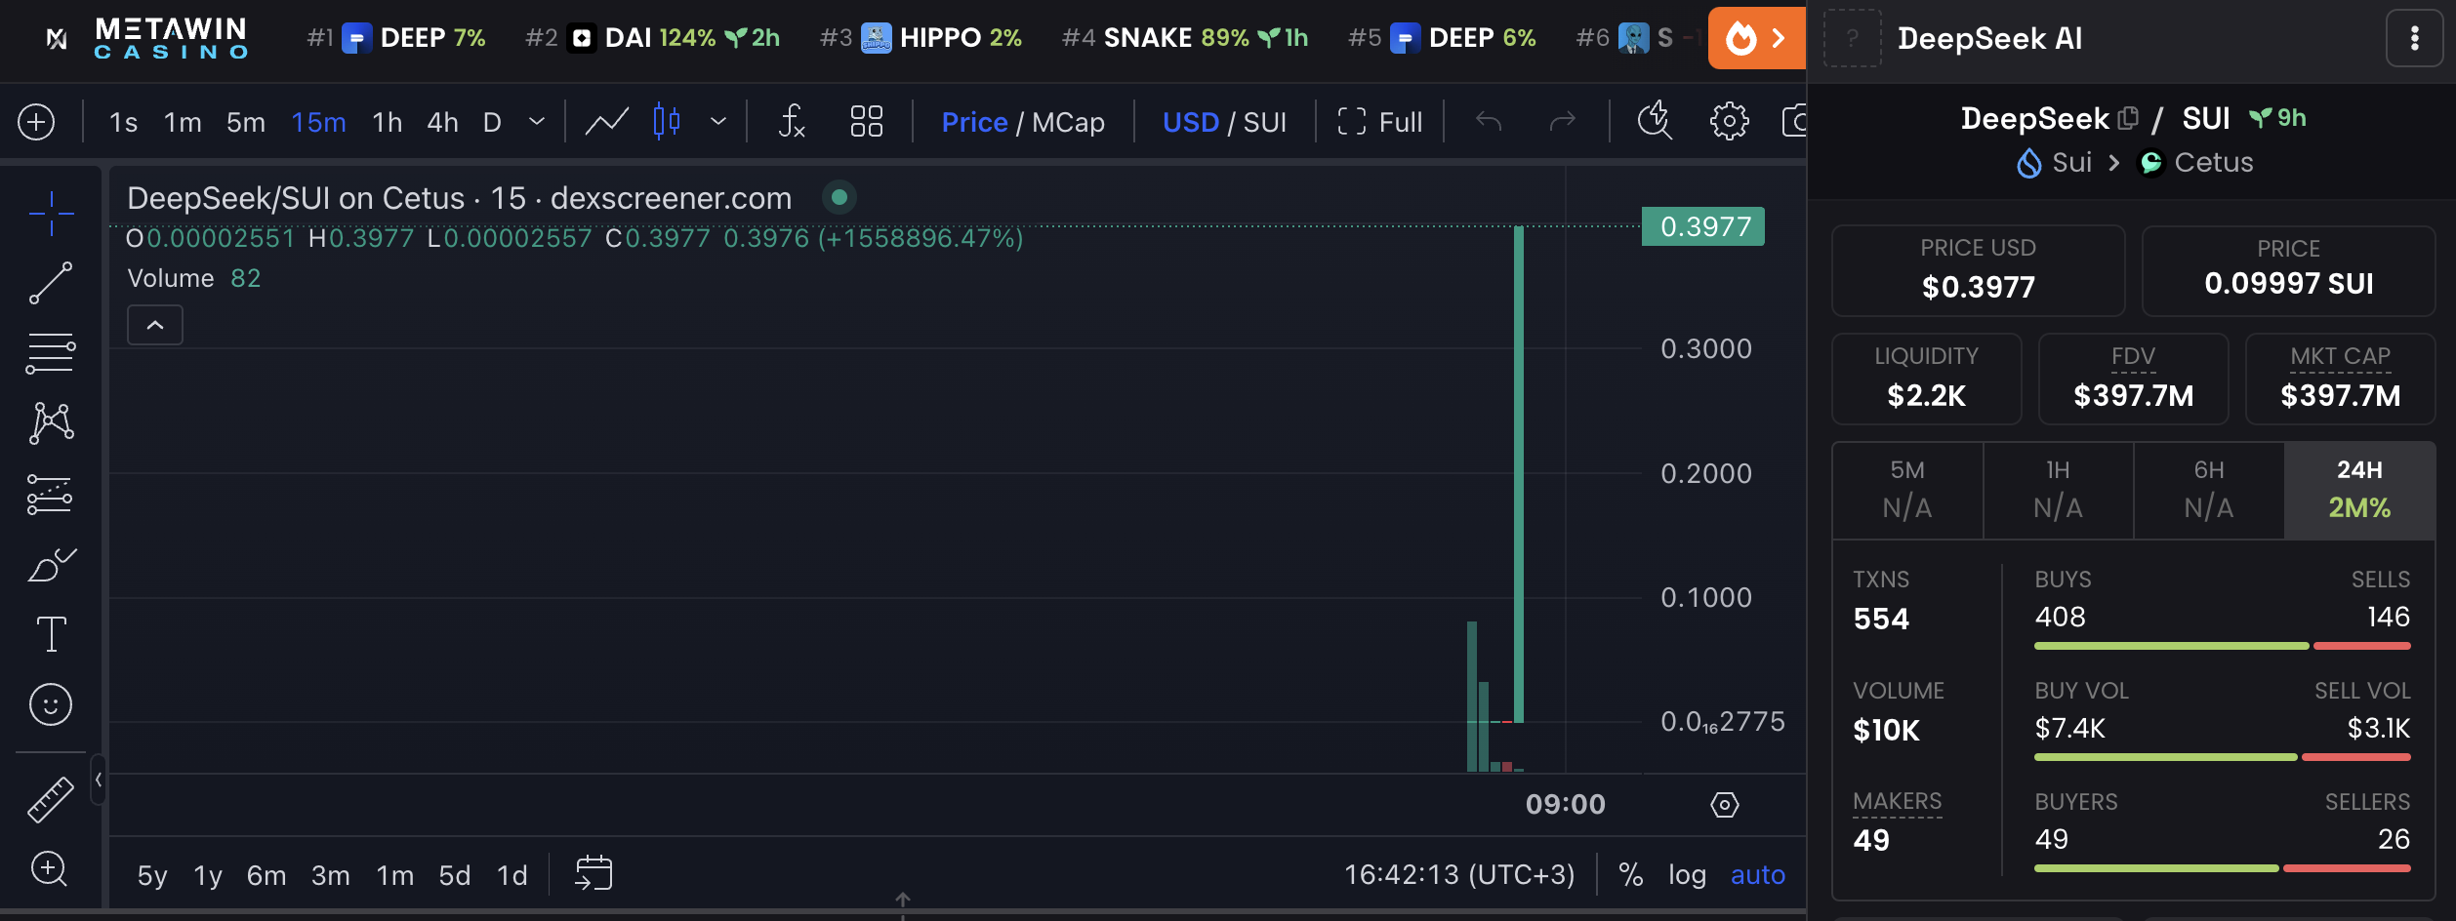The image size is (2456, 921).
Task: Select the trend line drawing tool
Action: tap(51, 283)
